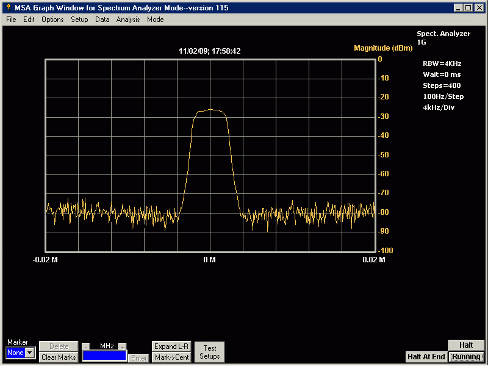The image size is (488, 366).
Task: Halt the sweep with the Halt button
Action: [x=466, y=345]
